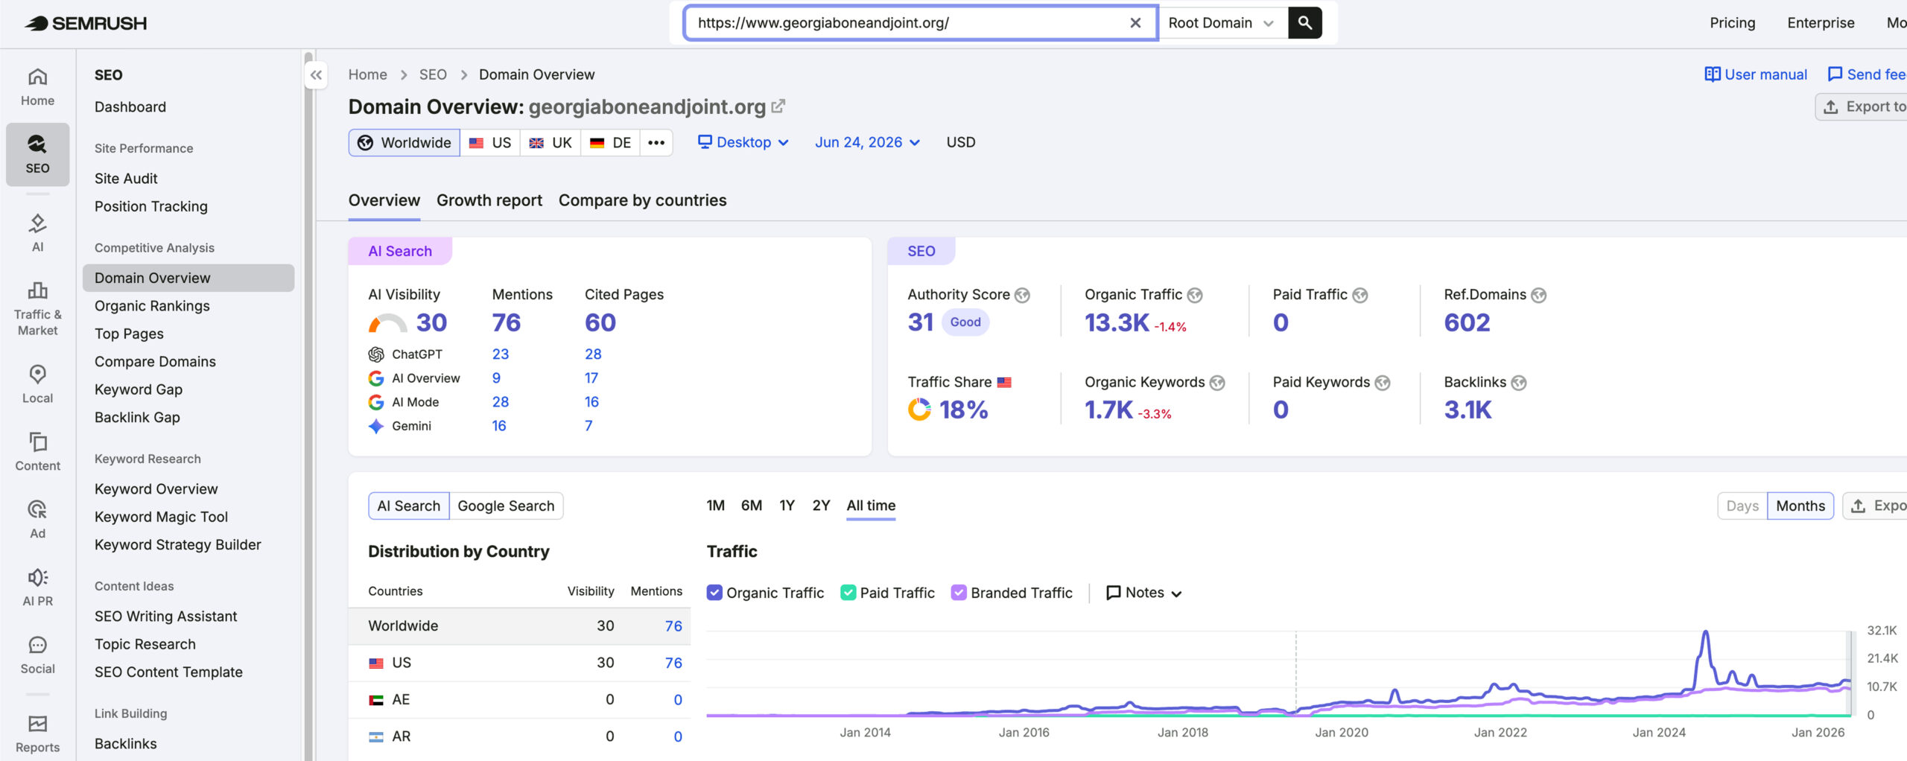Switch to Google Search distribution toggle

pos(506,506)
